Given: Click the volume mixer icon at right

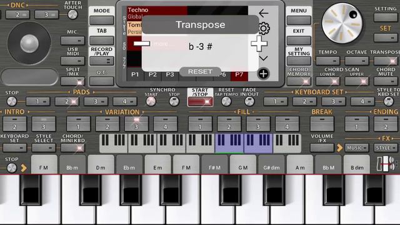Looking at the screenshot, I should tap(386, 164).
